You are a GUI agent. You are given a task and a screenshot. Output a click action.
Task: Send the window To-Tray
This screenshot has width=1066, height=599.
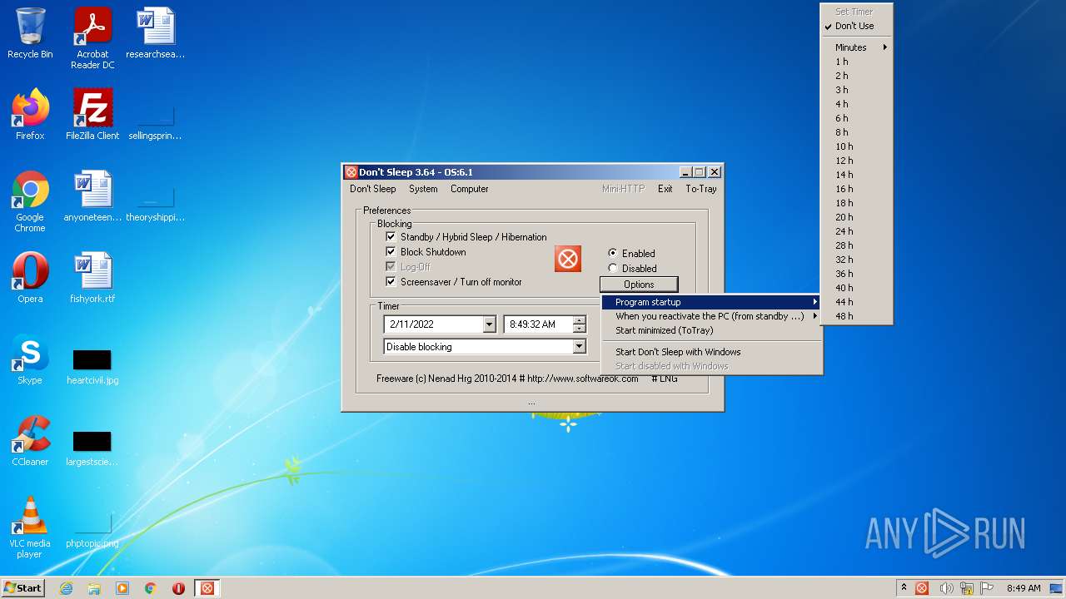coord(701,189)
